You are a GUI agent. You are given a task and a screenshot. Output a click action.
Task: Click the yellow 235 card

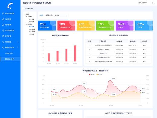pos(86,25)
